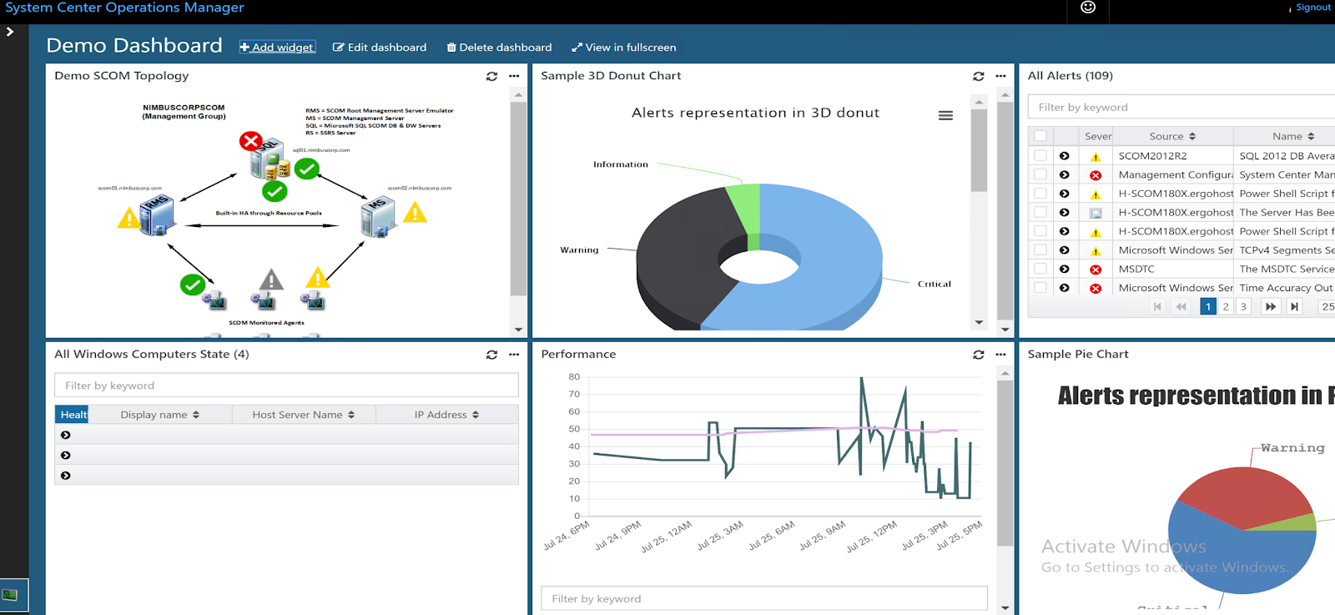Click the smiley feedback icon
Screen dimensions: 1335x615
pos(1088,8)
